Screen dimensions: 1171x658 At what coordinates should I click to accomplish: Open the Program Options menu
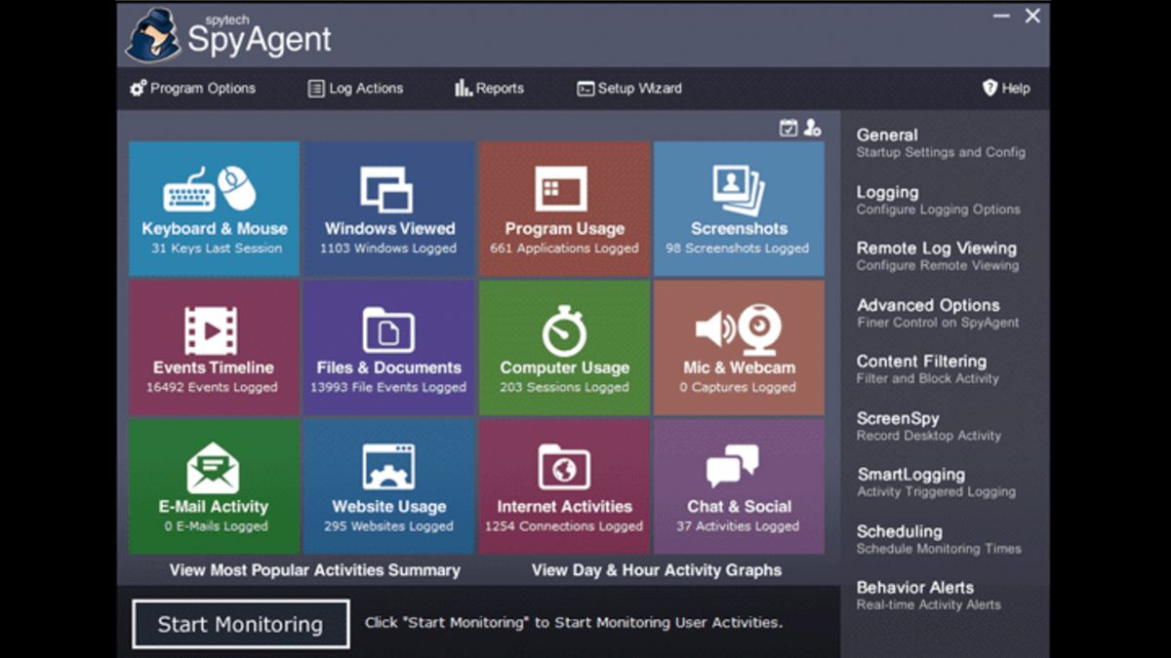click(192, 88)
